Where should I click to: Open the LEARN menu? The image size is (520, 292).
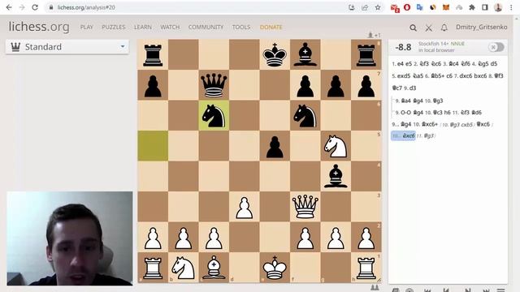143,27
